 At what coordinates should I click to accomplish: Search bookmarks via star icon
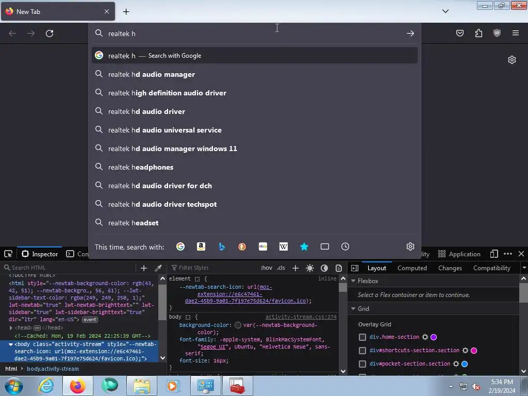[304, 247]
